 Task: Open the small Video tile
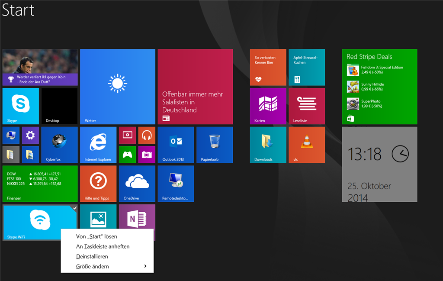[128, 135]
